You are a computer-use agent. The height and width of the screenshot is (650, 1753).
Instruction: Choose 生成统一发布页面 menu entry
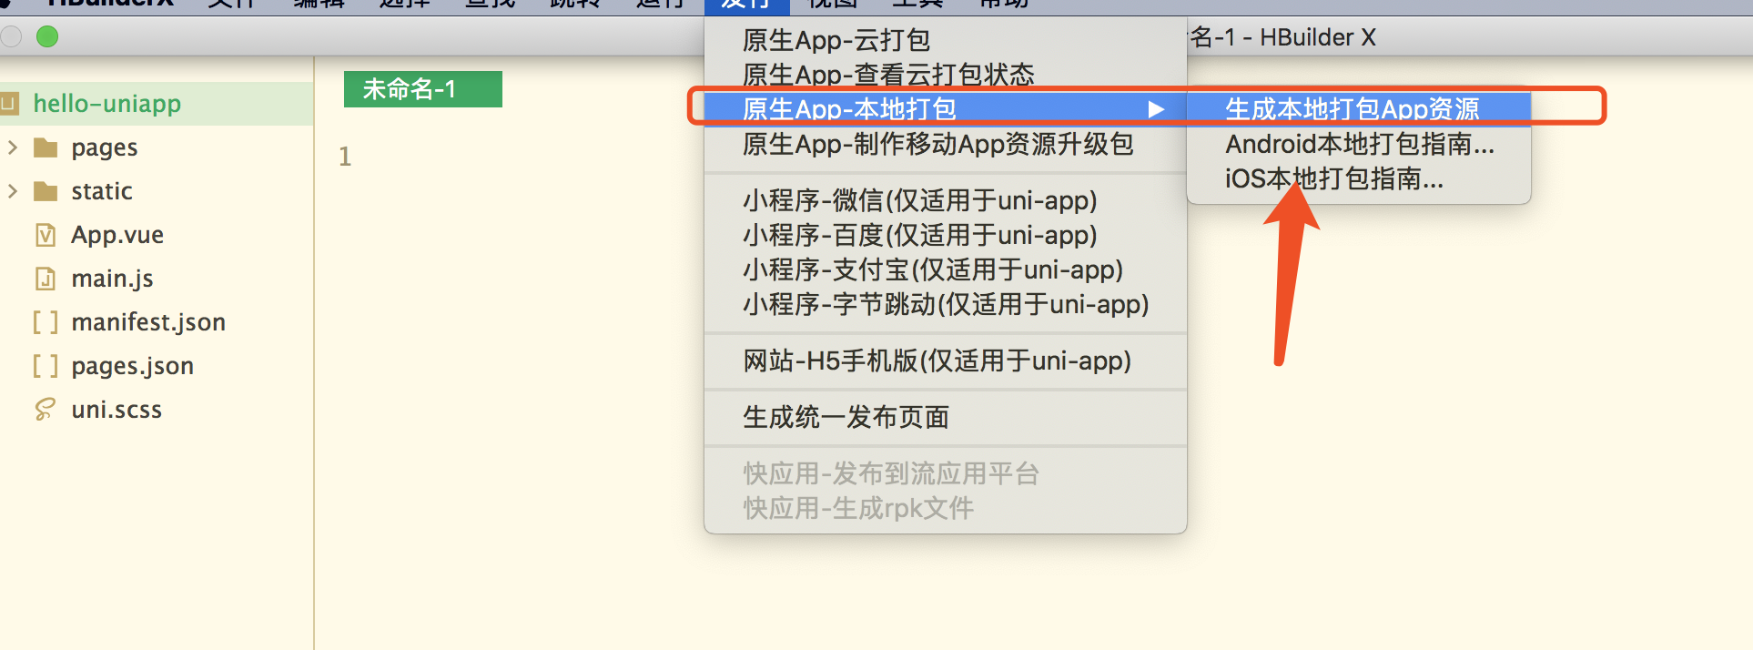click(946, 417)
